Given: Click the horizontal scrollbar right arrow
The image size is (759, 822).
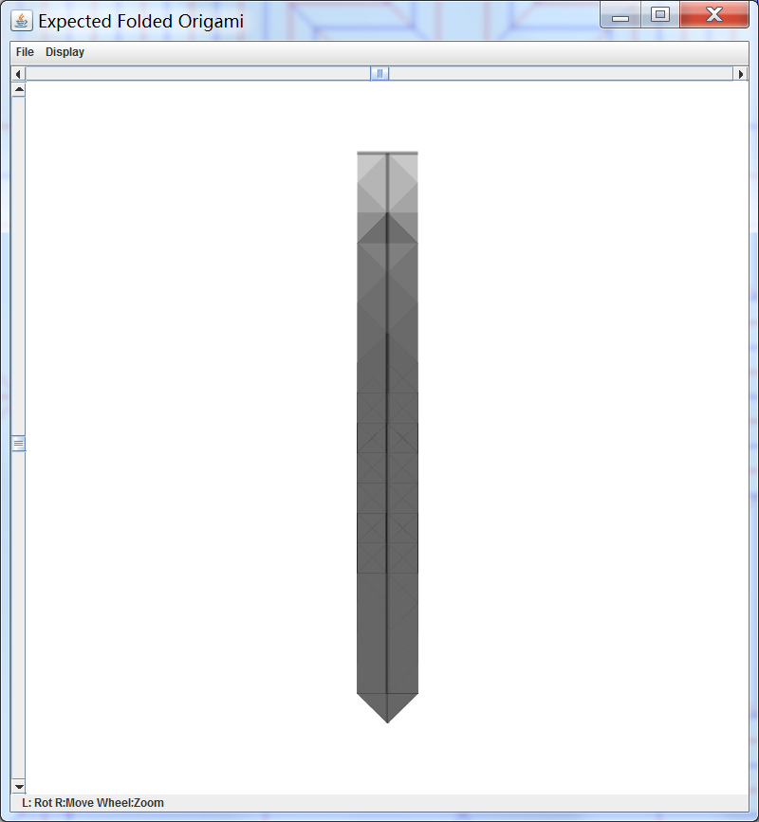Looking at the screenshot, I should [740, 74].
